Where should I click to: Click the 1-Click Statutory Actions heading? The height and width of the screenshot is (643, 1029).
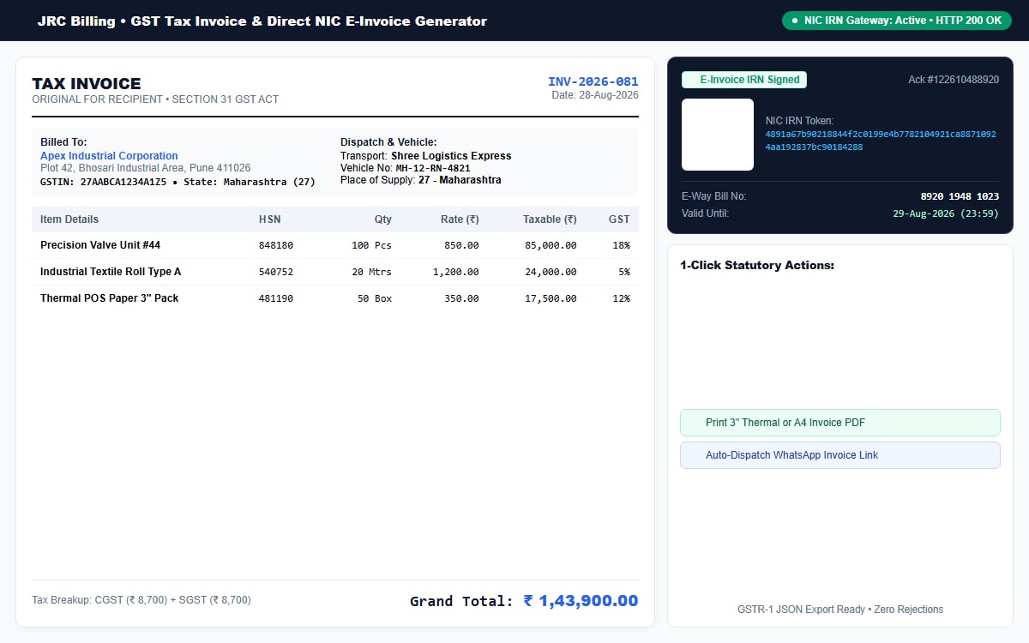757,266
